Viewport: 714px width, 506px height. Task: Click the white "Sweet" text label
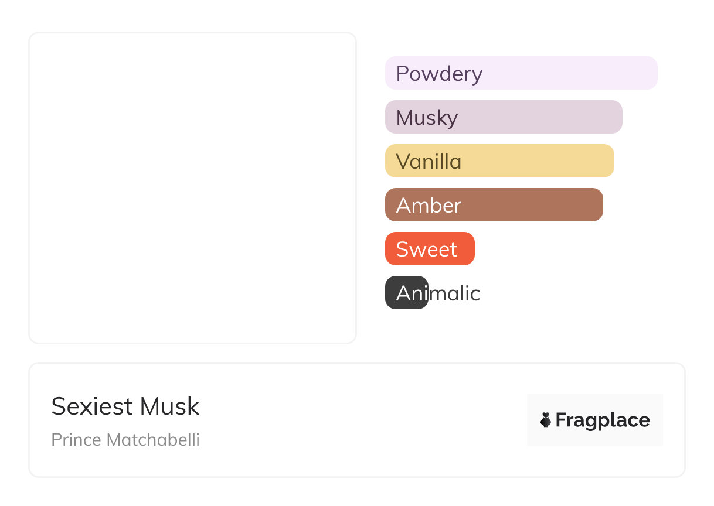426,249
